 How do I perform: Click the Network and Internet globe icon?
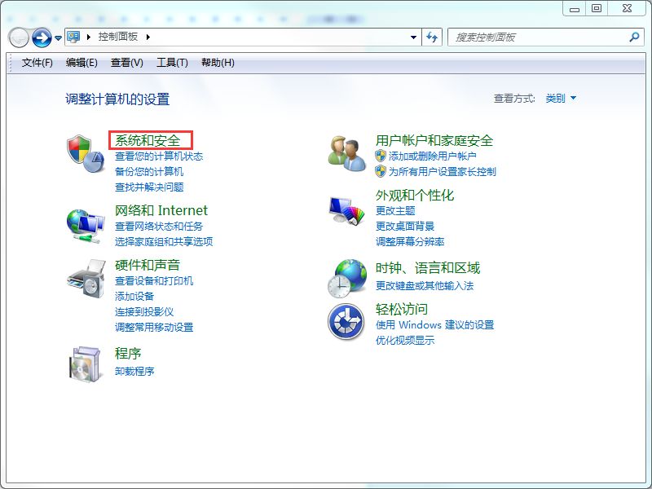point(86,224)
